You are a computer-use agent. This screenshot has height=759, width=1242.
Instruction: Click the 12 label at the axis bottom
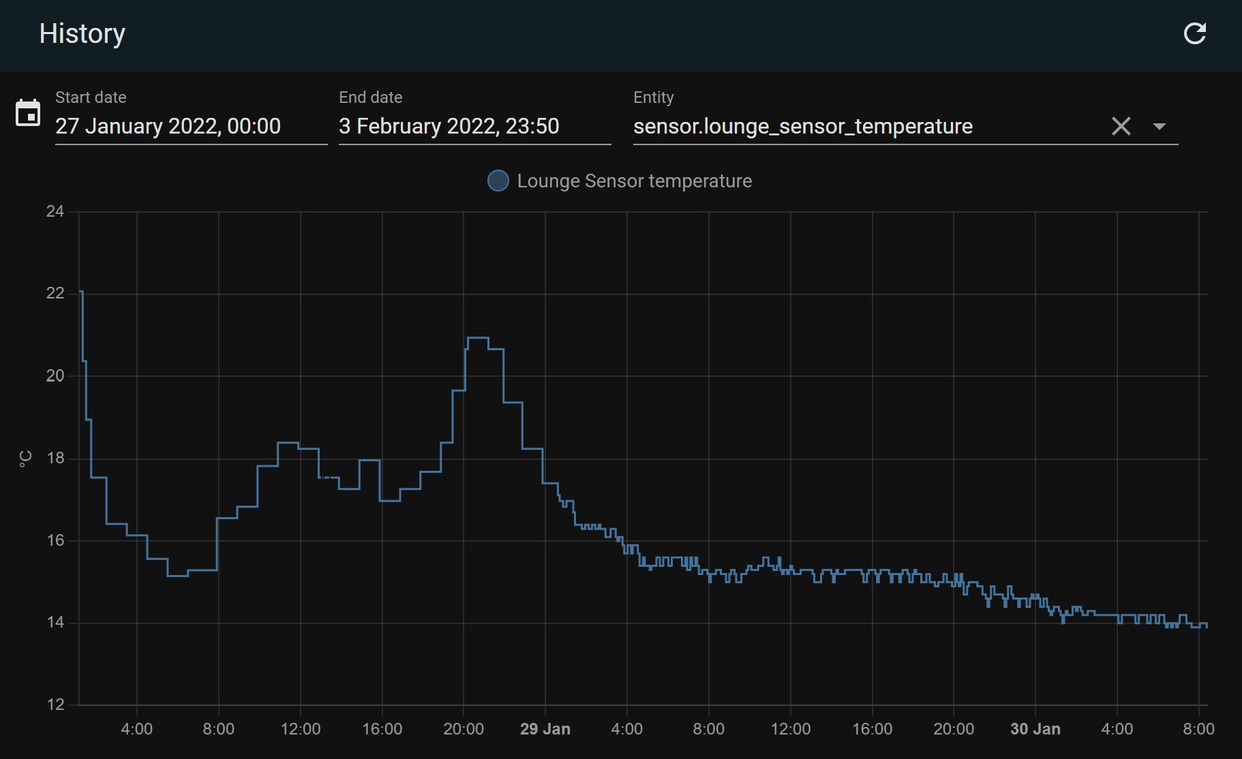click(x=55, y=704)
